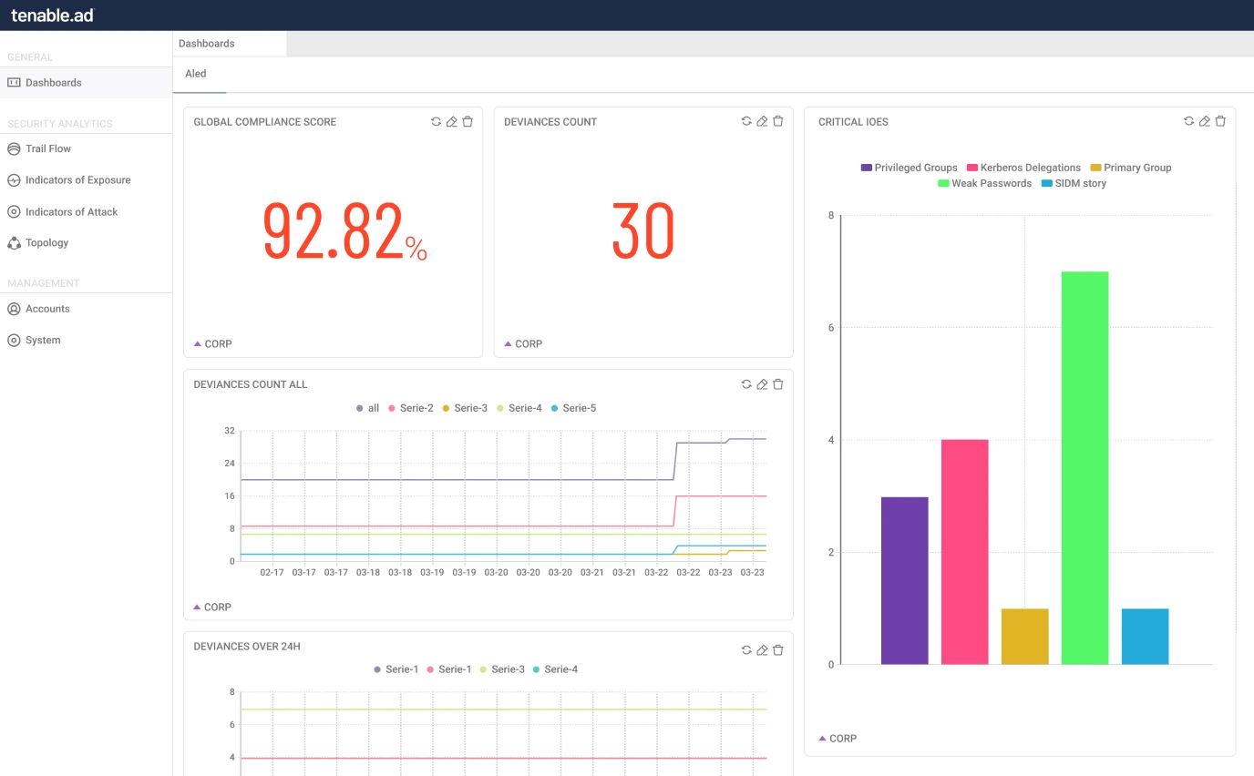
Task: Edit the Critical IOEs widget
Action: coord(1204,121)
